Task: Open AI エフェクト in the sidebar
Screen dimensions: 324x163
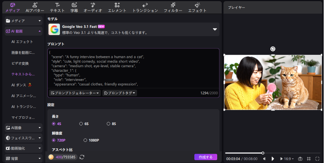Action: (x=22, y=42)
